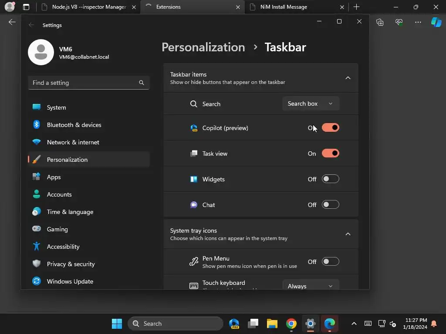The width and height of the screenshot is (446, 334).
Task: Turn on the Widgets toggle
Action: [331, 179]
